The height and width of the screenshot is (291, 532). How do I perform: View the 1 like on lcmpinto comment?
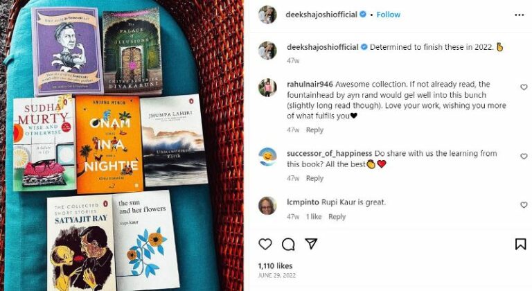pyautogui.click(x=314, y=217)
